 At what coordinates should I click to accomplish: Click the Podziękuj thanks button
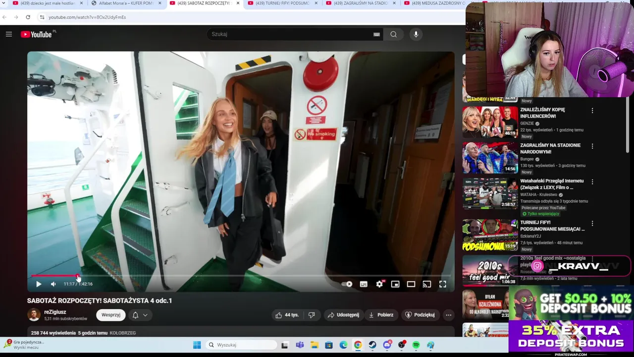pyautogui.click(x=420, y=315)
